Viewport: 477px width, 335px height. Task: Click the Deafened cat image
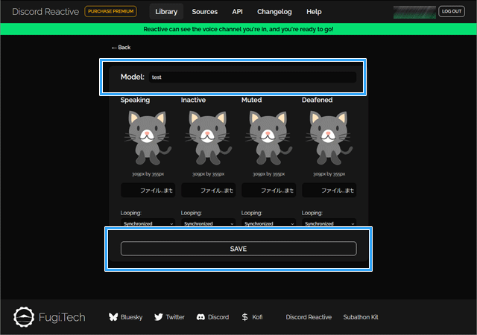327,138
